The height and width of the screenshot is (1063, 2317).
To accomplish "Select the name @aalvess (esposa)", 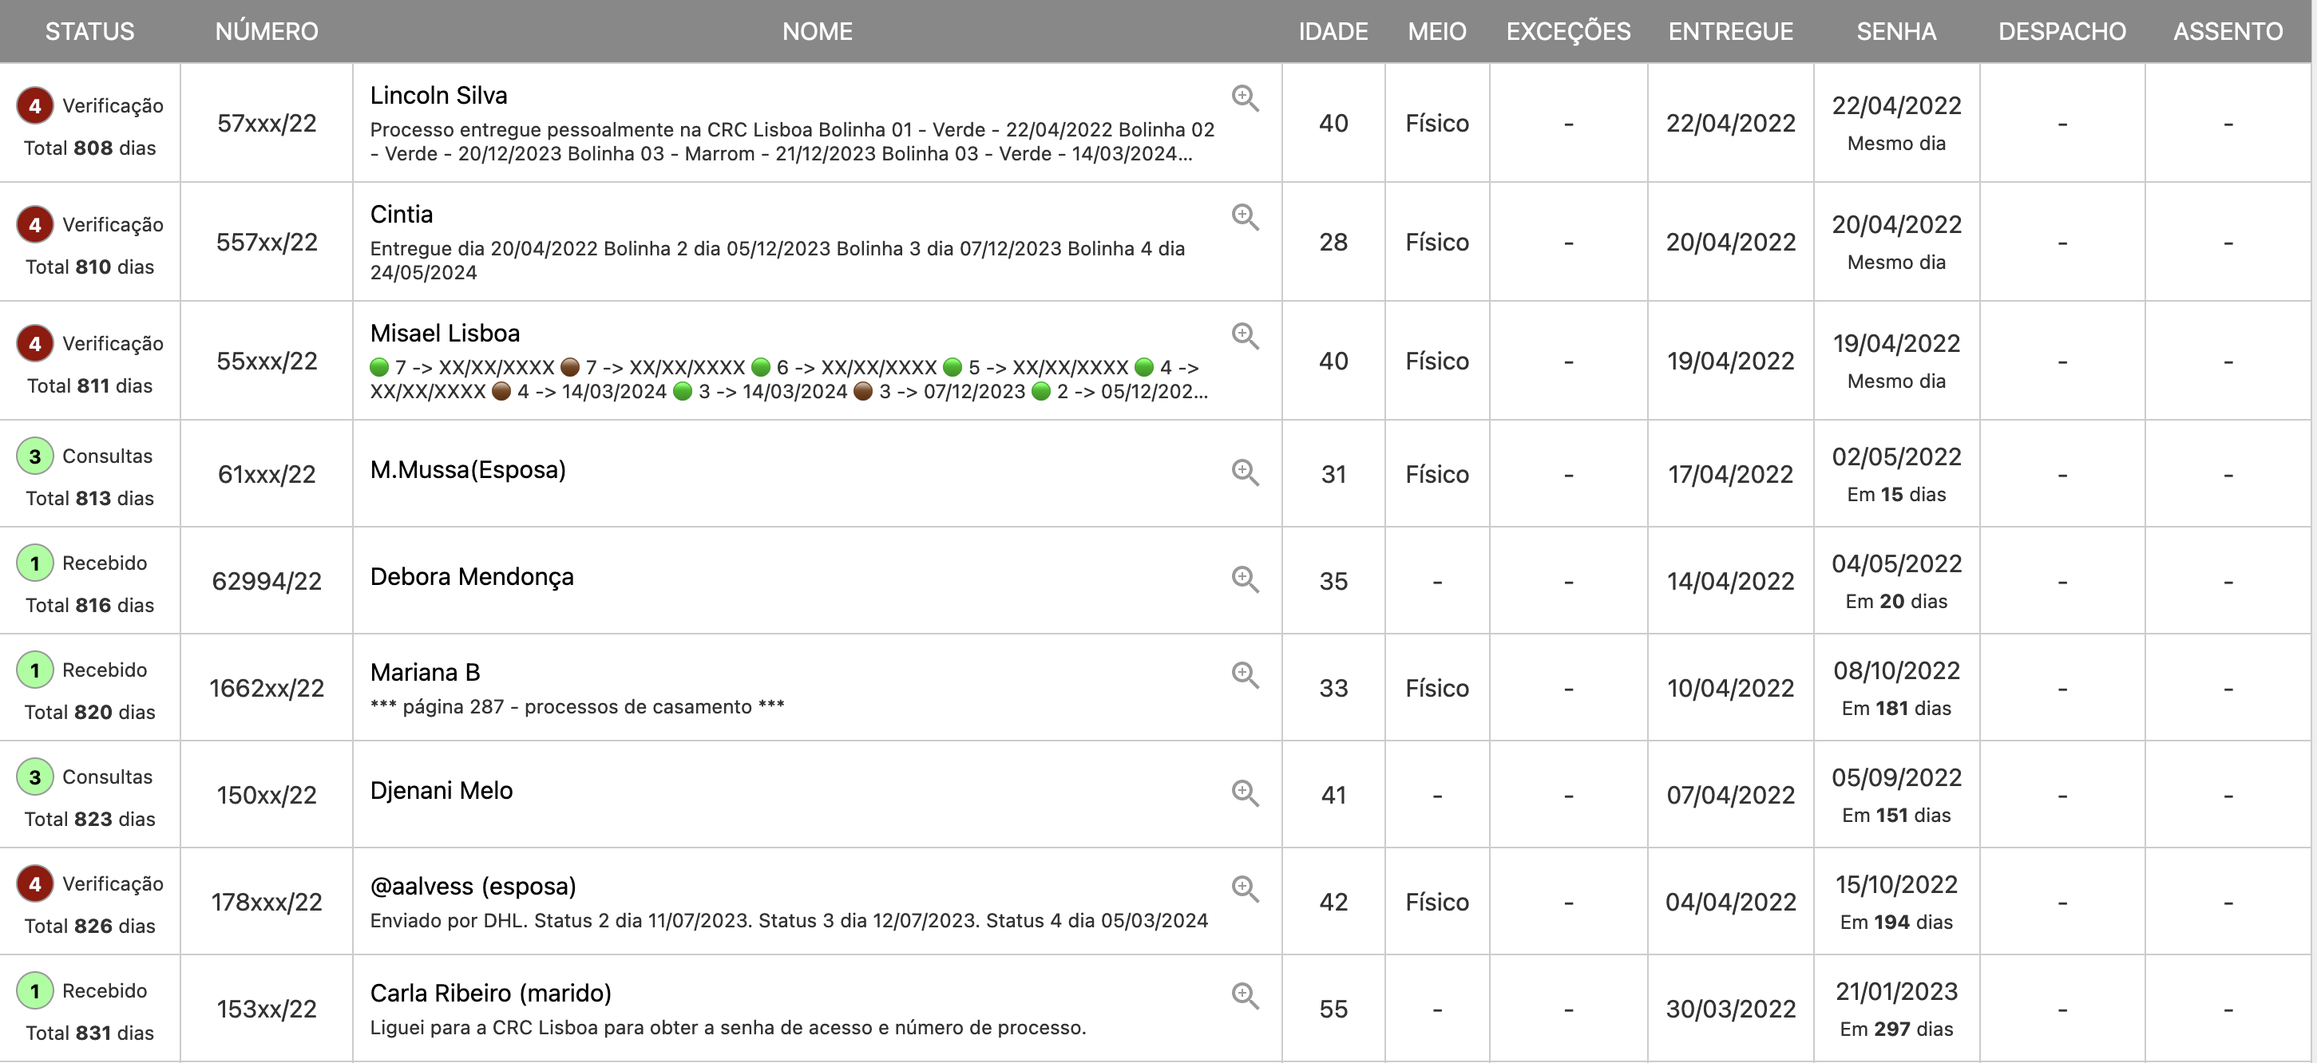I will [473, 887].
